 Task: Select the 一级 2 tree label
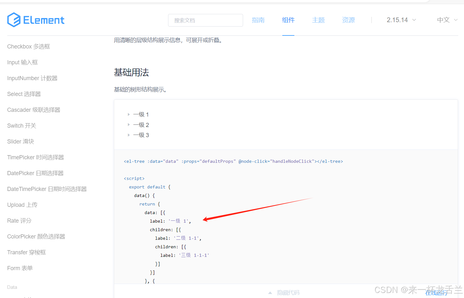click(x=141, y=125)
